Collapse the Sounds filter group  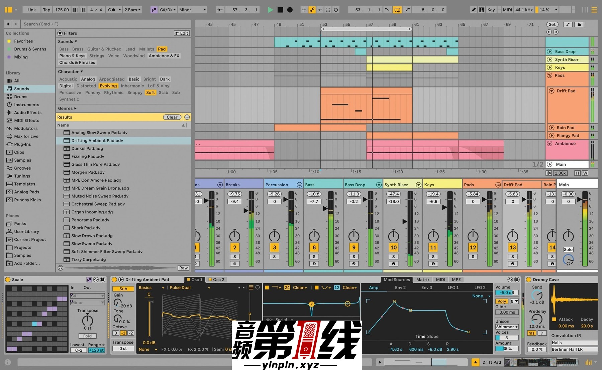[68, 41]
